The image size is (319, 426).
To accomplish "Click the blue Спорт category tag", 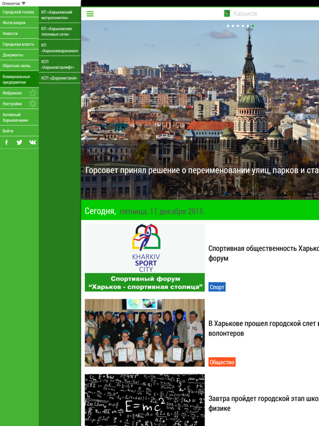I will click(x=217, y=287).
